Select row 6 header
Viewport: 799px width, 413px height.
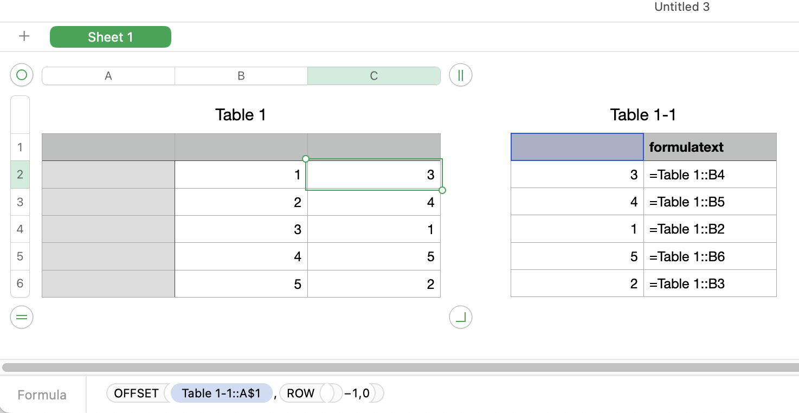[x=20, y=283]
